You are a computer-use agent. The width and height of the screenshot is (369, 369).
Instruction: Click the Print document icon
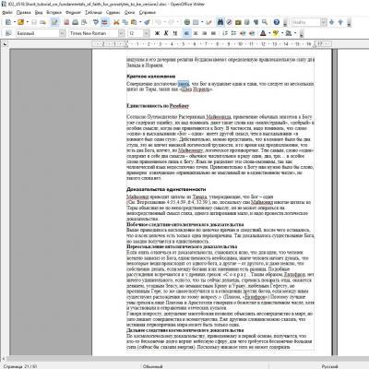tap(75, 22)
